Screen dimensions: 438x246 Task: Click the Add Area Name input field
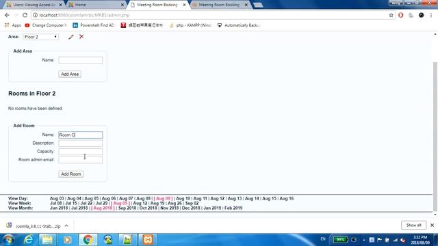(x=81, y=60)
